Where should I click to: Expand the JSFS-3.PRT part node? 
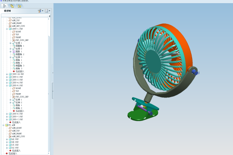click(x=7, y=80)
